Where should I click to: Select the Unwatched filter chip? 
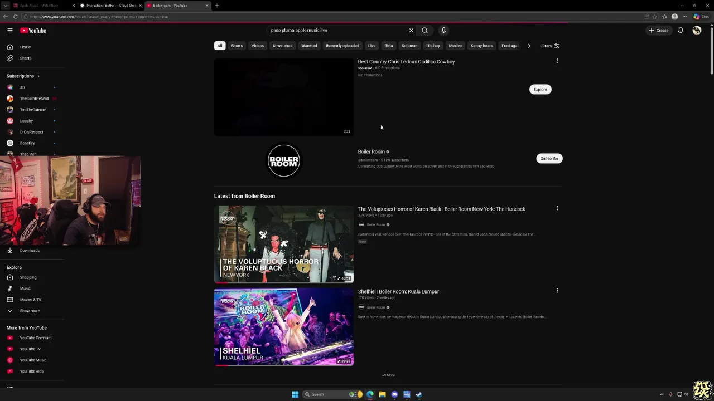pyautogui.click(x=283, y=46)
